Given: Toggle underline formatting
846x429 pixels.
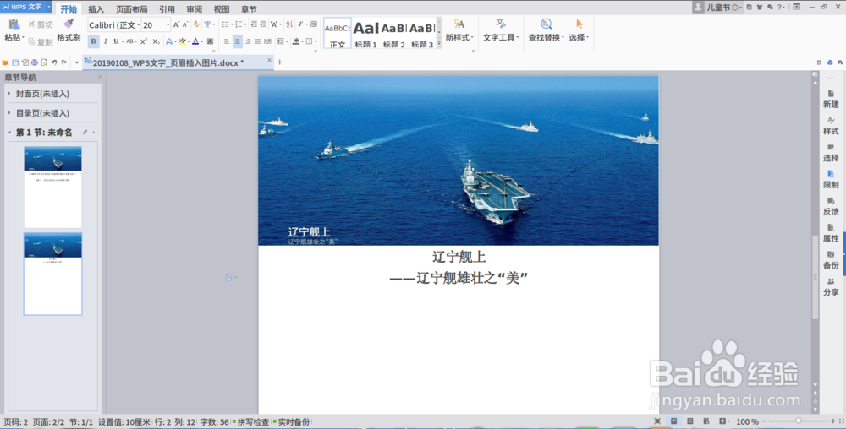Looking at the screenshot, I should [115, 41].
